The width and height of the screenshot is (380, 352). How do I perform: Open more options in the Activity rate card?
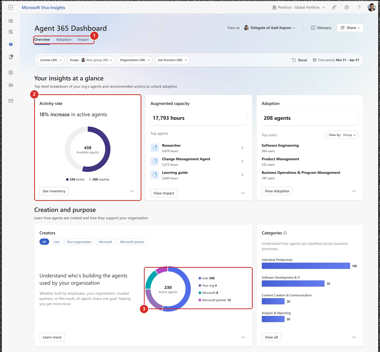point(132,191)
